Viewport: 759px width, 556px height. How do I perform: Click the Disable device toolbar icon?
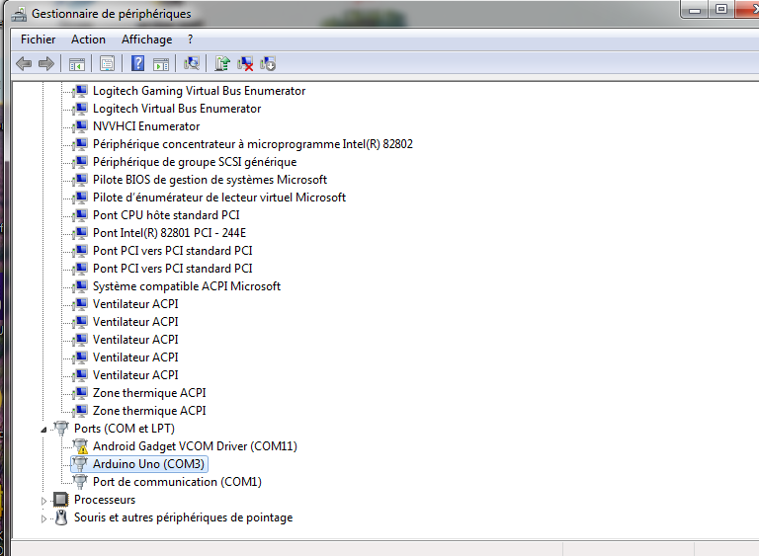coord(268,63)
